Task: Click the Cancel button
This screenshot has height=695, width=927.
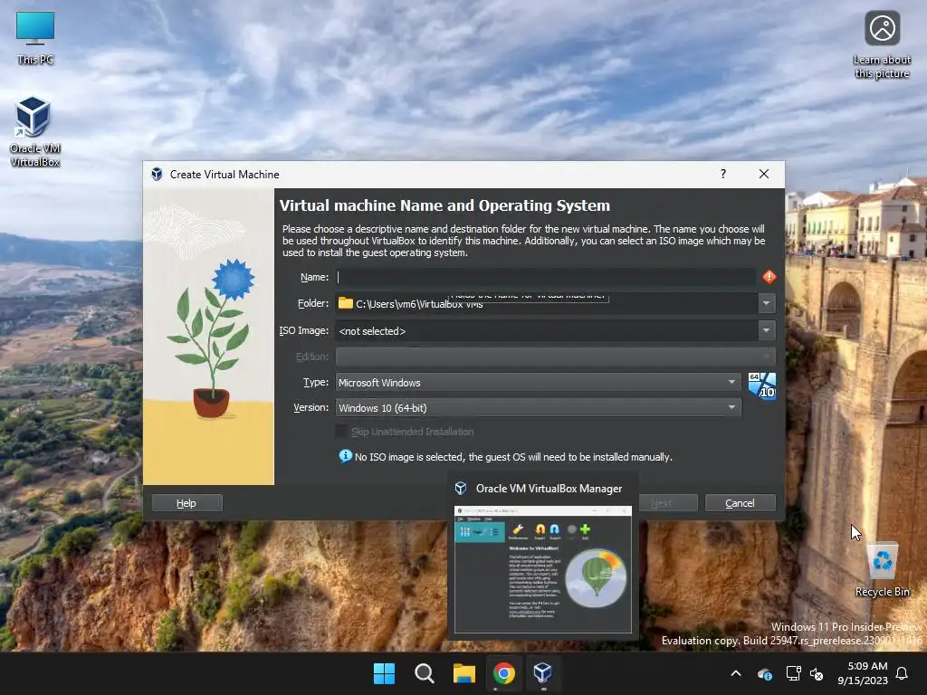Action: pos(740,503)
